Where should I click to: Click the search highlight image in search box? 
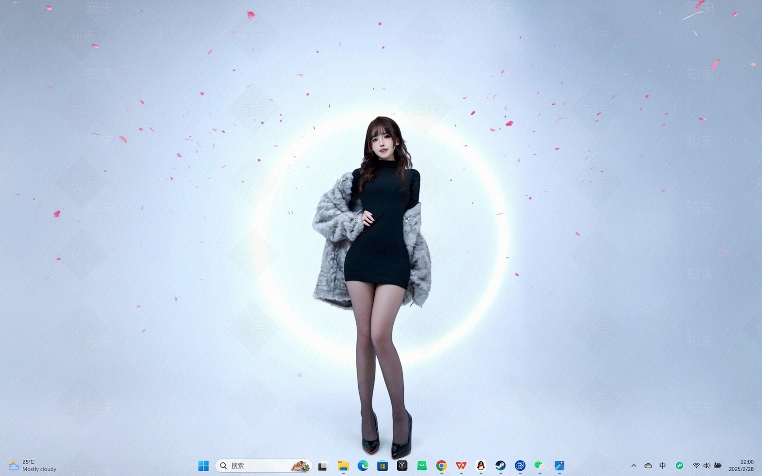(301, 466)
